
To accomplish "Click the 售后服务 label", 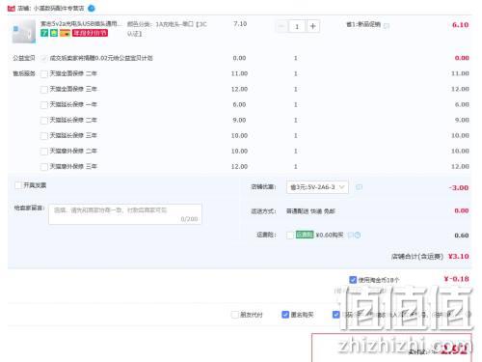I will click(24, 73).
